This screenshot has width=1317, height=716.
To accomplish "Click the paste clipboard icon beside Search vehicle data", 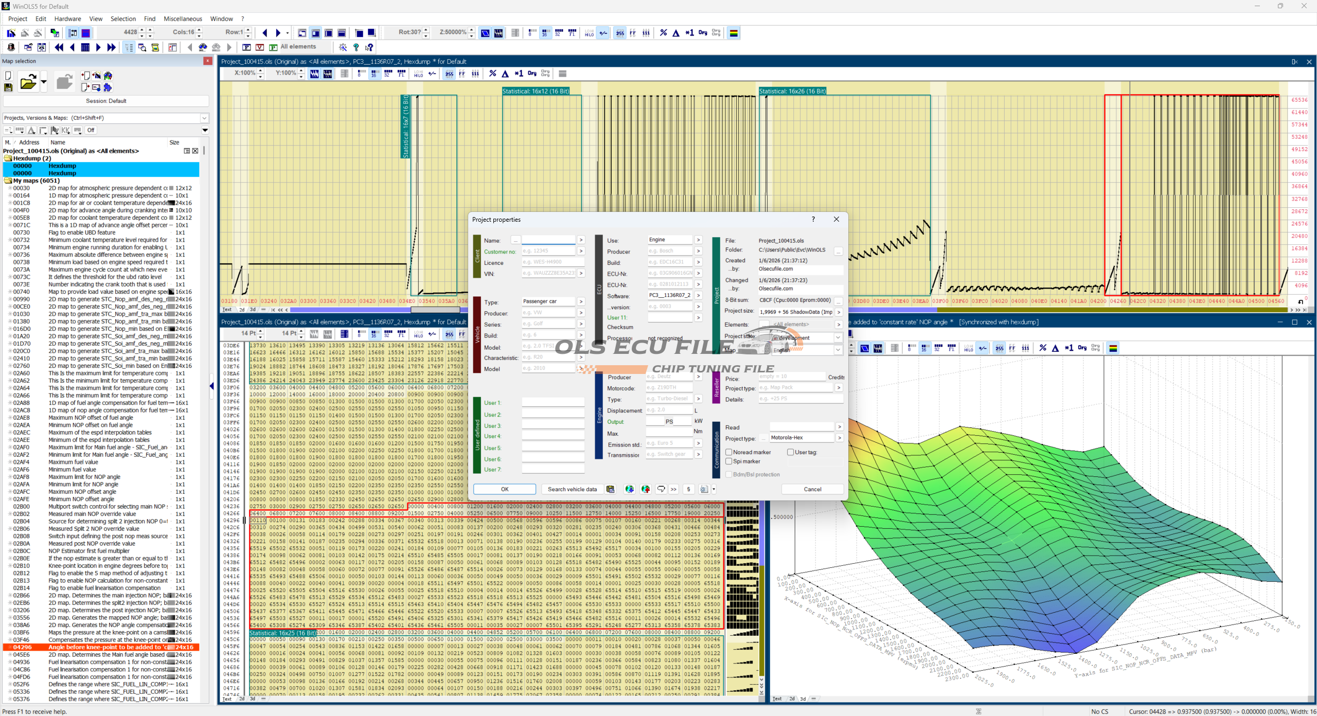I will 611,489.
